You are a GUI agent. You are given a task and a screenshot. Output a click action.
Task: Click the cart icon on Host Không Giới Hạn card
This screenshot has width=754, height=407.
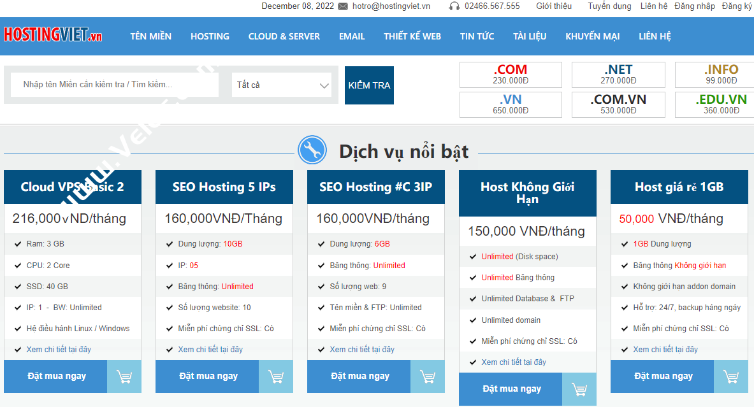(x=579, y=389)
